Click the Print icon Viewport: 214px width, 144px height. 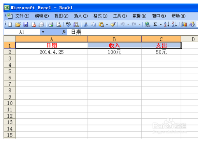pos(51,24)
